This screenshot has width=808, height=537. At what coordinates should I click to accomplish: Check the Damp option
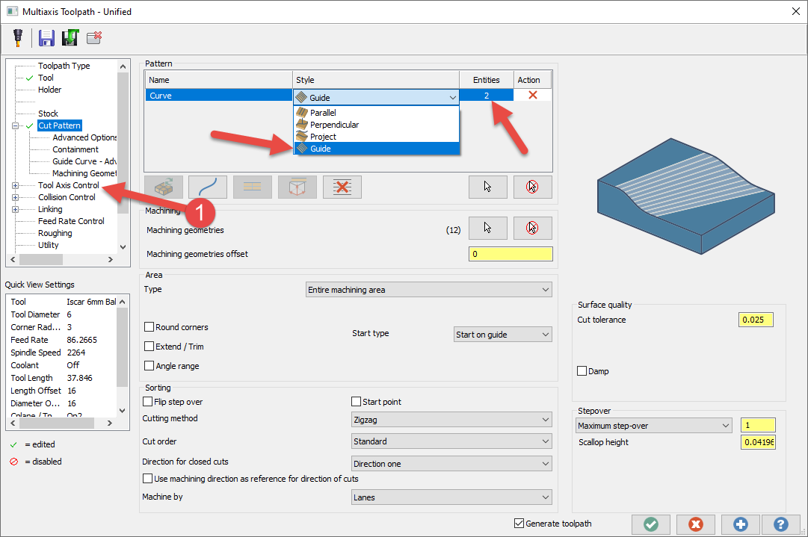[582, 371]
